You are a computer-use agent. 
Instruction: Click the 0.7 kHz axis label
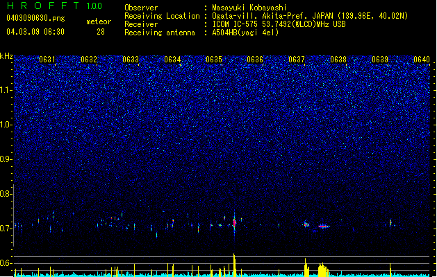click(6, 228)
